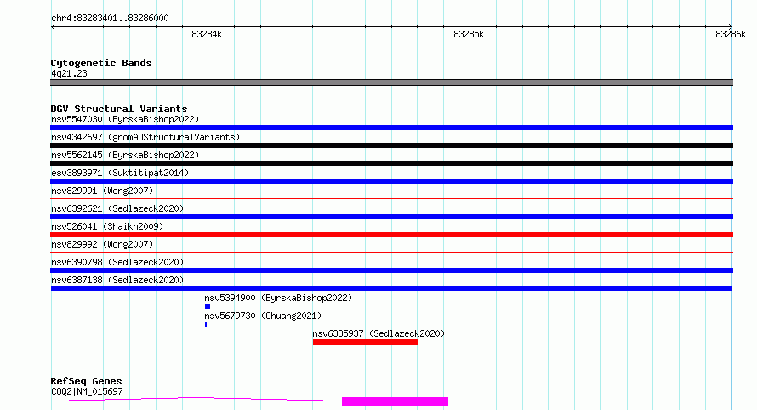Image resolution: width=757 pixels, height=410 pixels.
Task: Click variant label nsv5679730 (Chuang2021)
Action: click(x=263, y=316)
